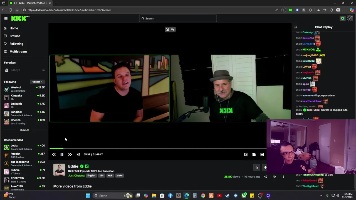Open Chenzo's channel
The width and height of the screenshot is (356, 200).
[24, 121]
